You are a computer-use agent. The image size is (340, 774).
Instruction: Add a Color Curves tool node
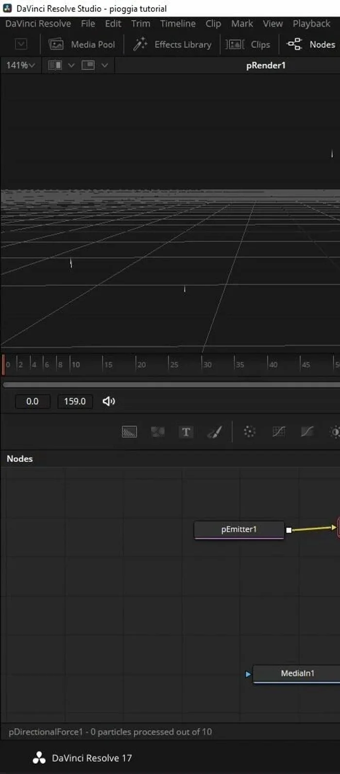278,432
